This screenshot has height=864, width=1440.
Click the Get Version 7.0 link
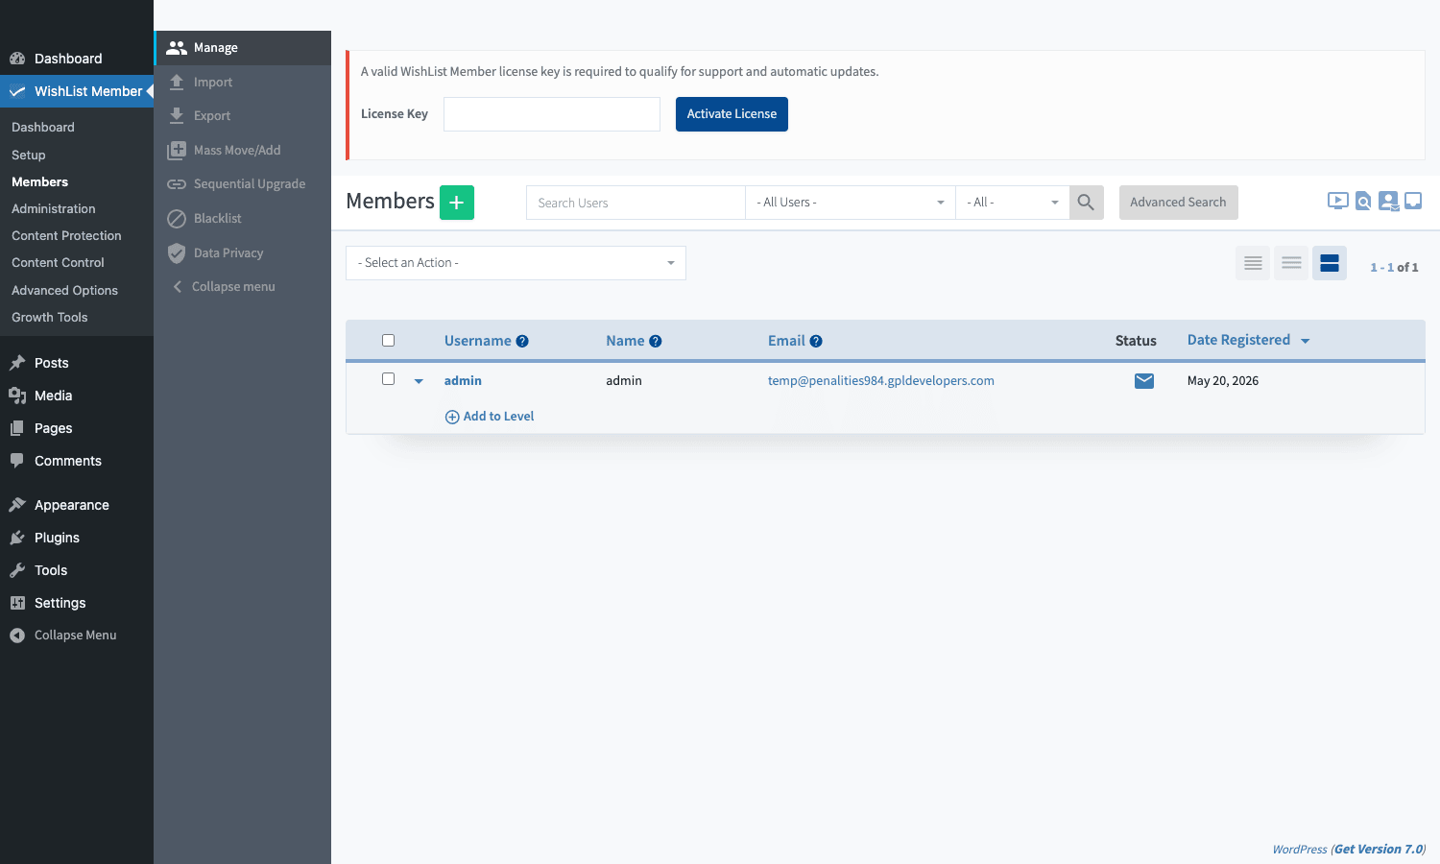pos(1379,850)
